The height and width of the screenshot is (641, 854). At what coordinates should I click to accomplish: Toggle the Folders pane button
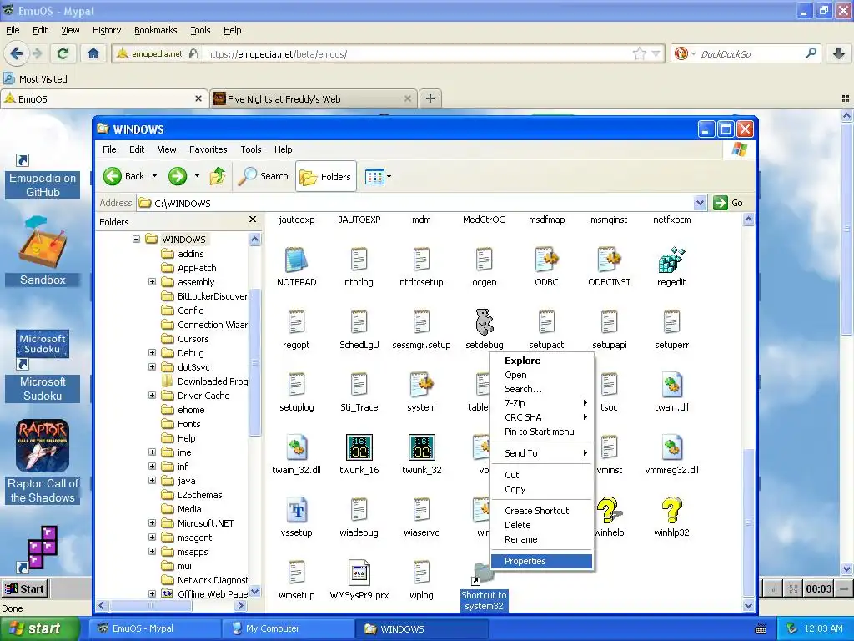(326, 177)
